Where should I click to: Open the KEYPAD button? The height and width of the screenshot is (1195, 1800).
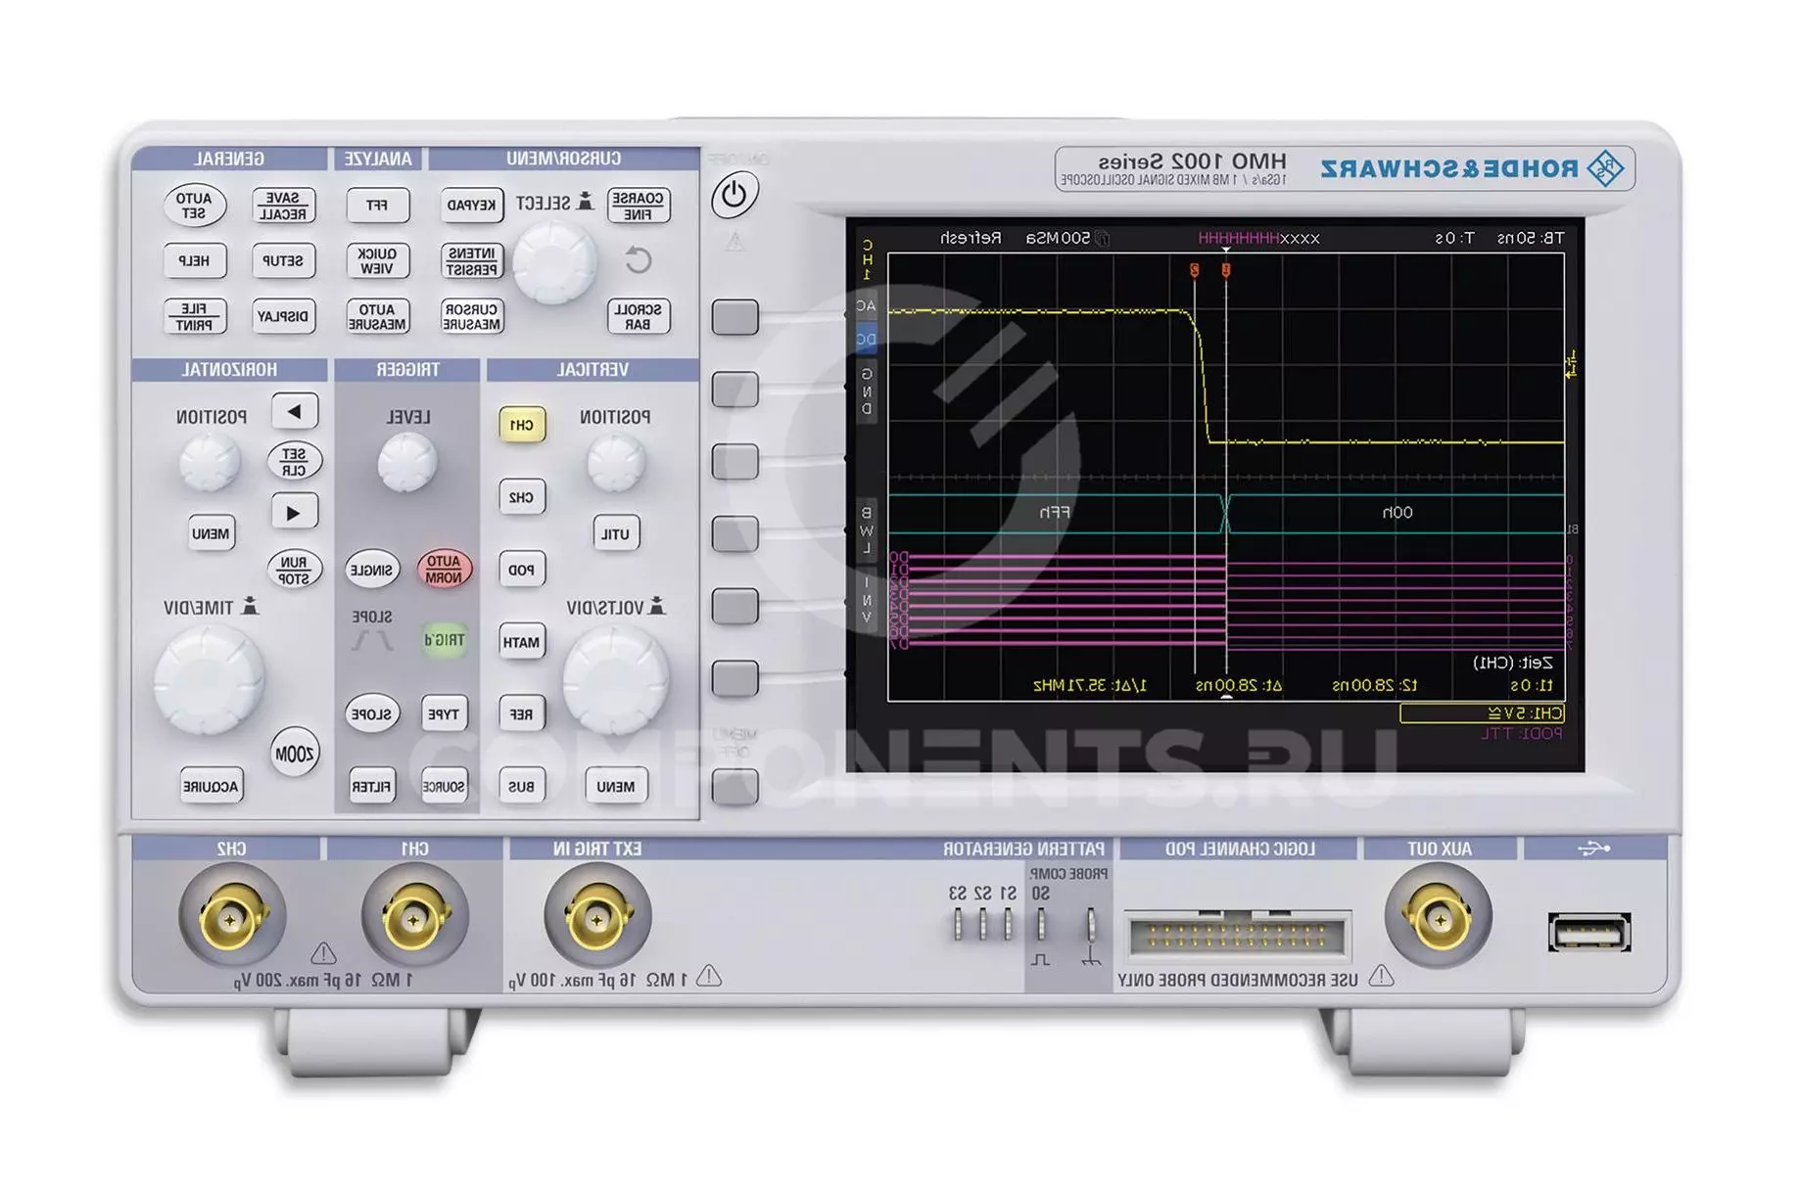click(x=472, y=206)
